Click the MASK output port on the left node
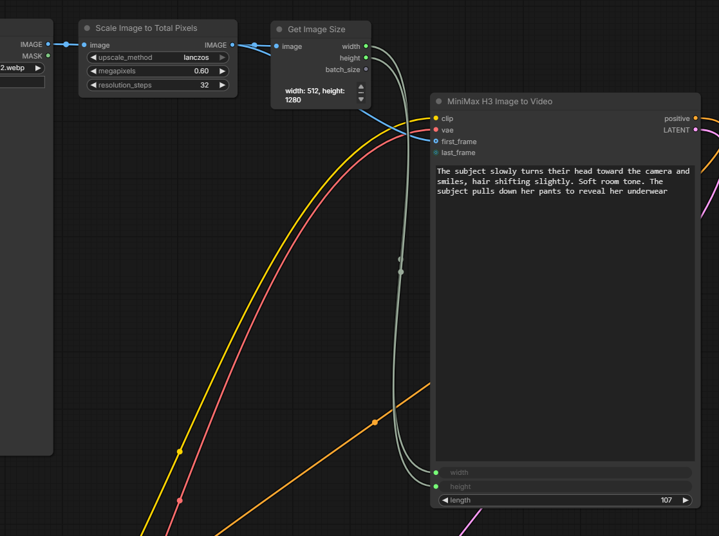This screenshot has width=719, height=536. click(x=48, y=56)
